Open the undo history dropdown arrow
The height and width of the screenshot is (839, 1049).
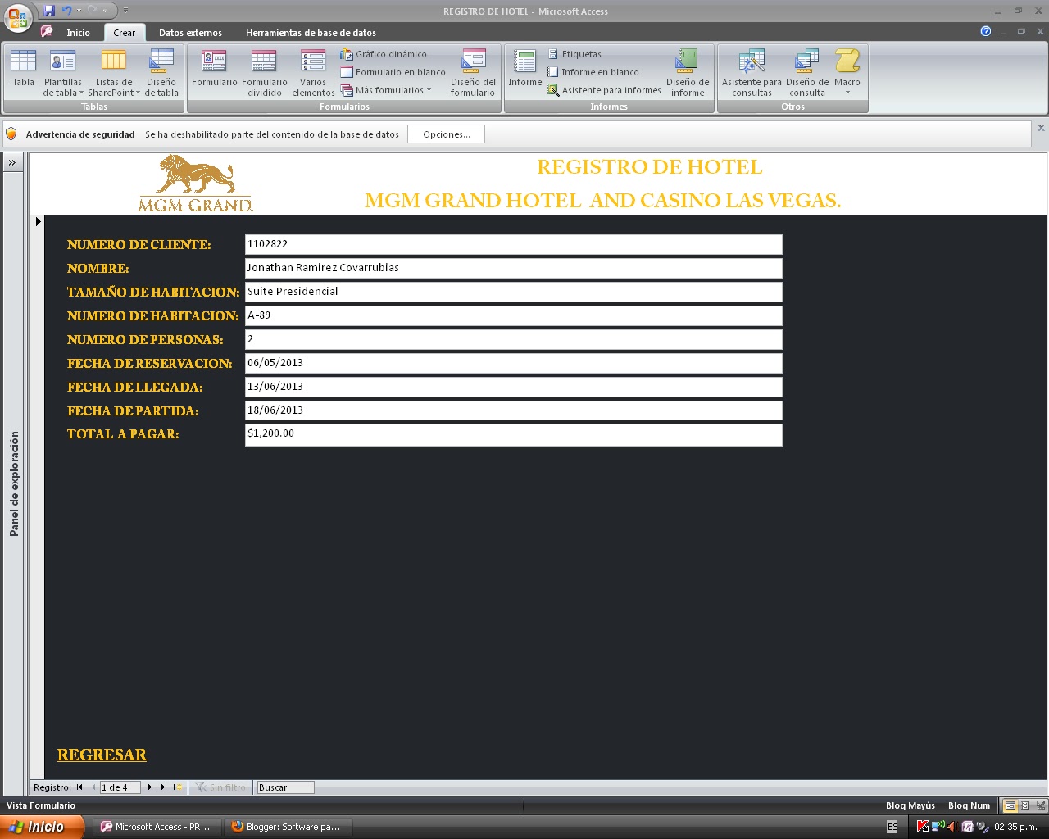[x=79, y=11]
